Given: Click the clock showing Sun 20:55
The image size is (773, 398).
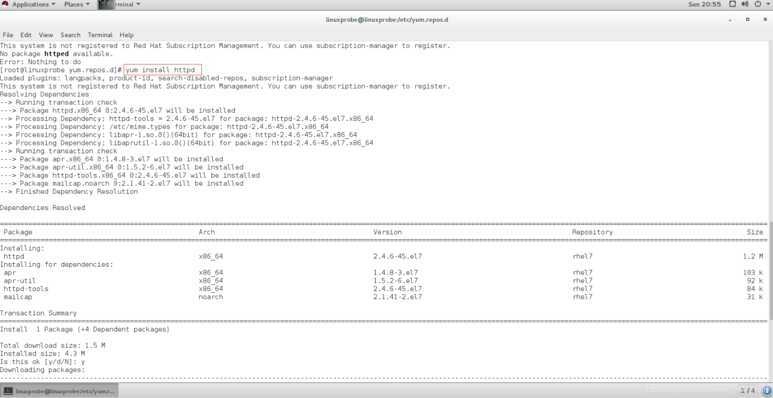Looking at the screenshot, I should pyautogui.click(x=704, y=5).
